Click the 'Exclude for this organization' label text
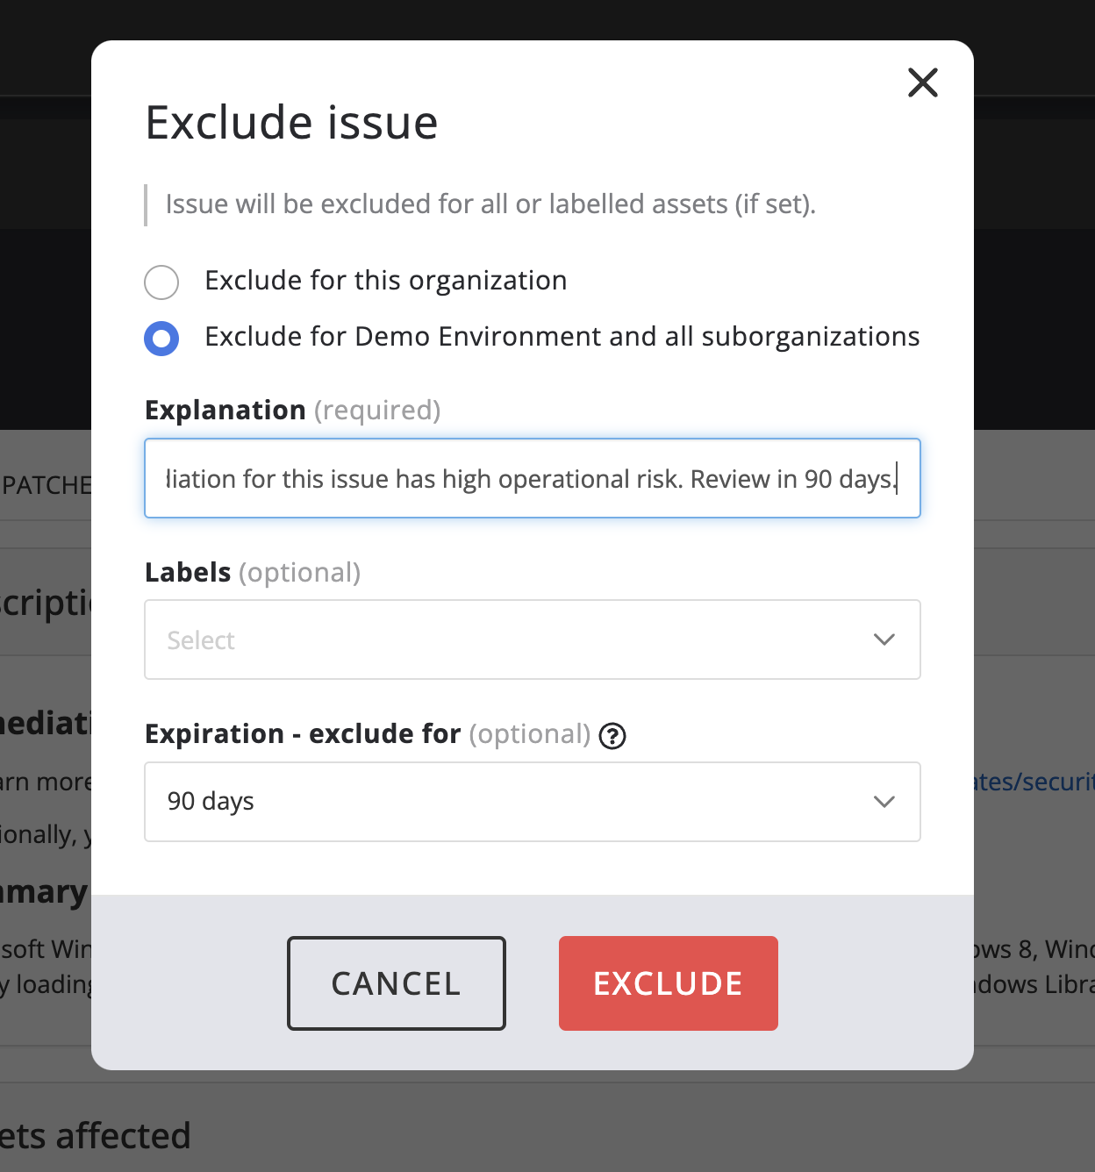Screen dimensions: 1095x1172 [x=385, y=281]
